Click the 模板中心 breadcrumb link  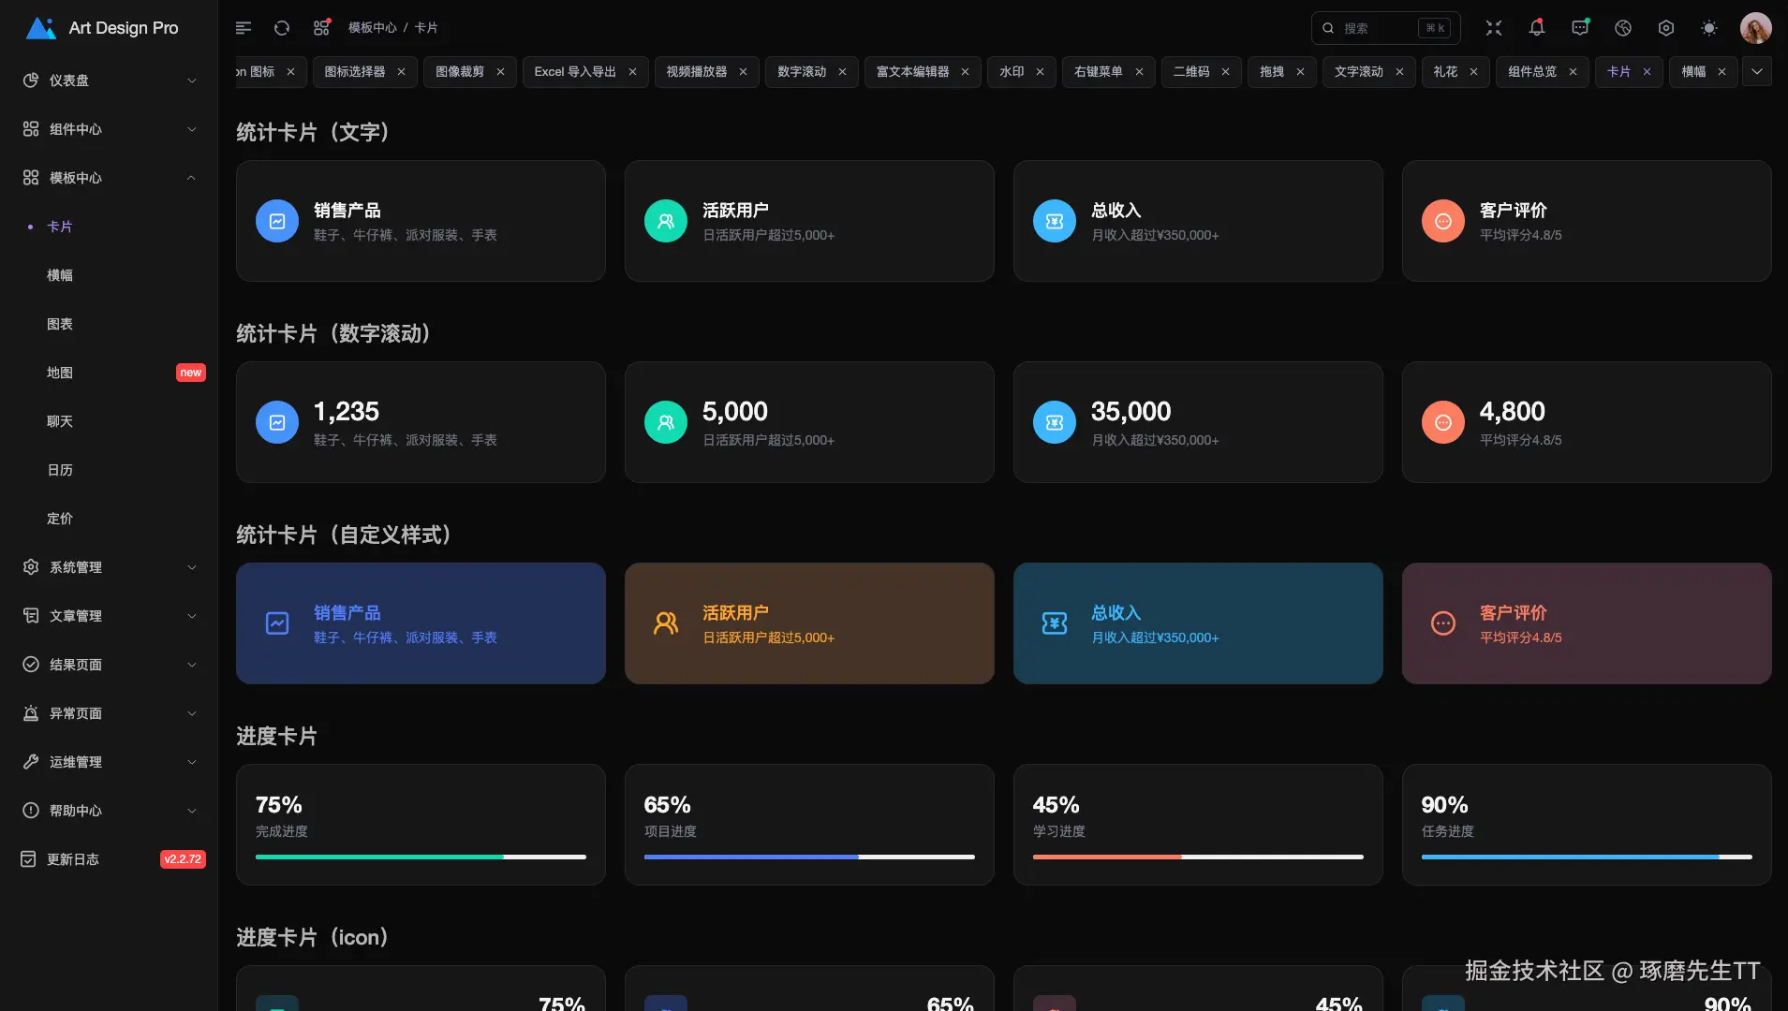[373, 28]
